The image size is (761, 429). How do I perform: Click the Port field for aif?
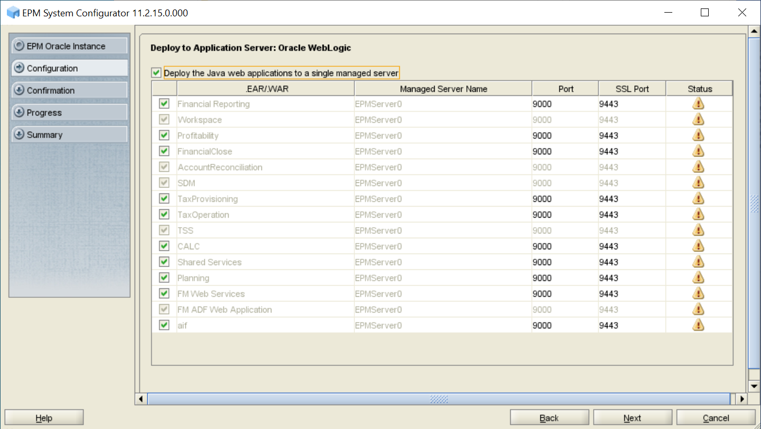565,325
